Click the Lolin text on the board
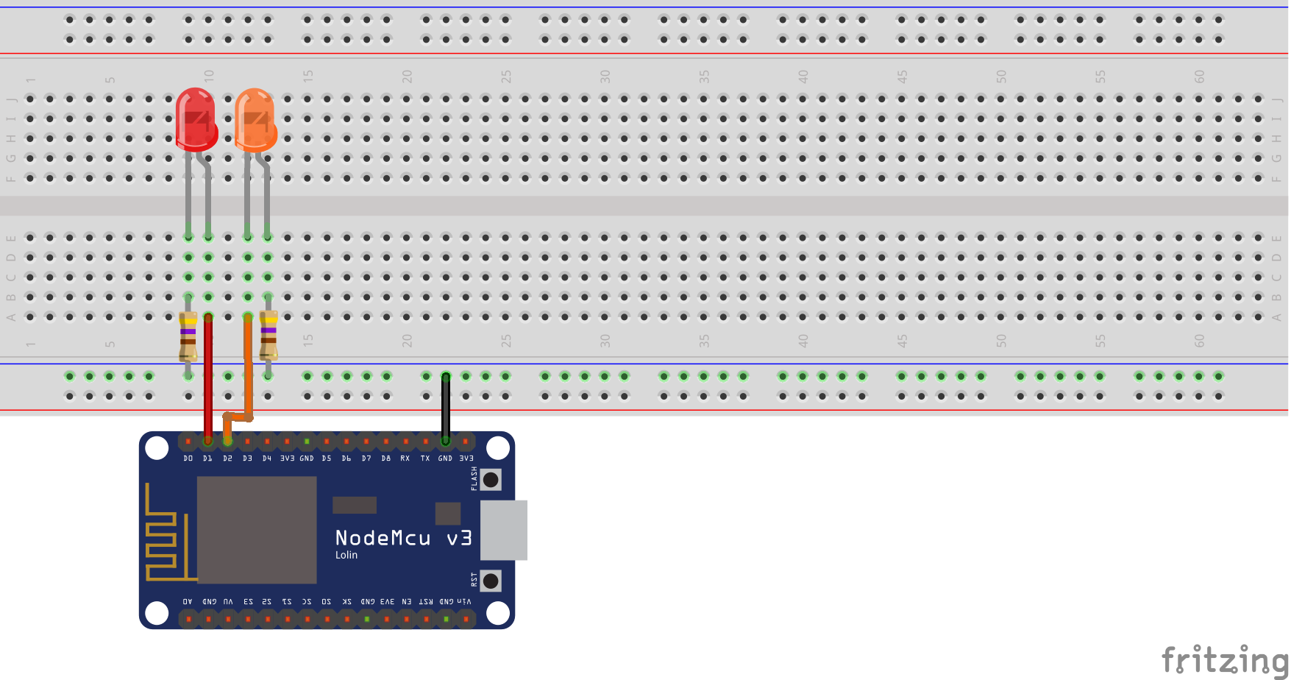The width and height of the screenshot is (1291, 680). (346, 555)
